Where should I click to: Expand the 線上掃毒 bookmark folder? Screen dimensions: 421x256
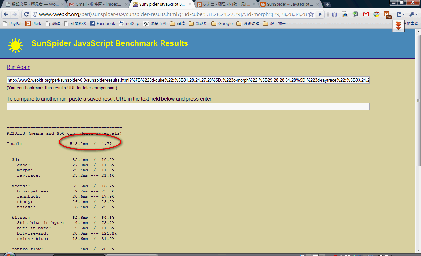tap(274, 24)
